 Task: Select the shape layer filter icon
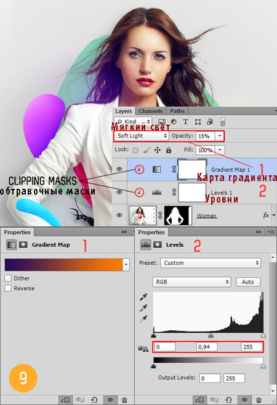(x=198, y=122)
